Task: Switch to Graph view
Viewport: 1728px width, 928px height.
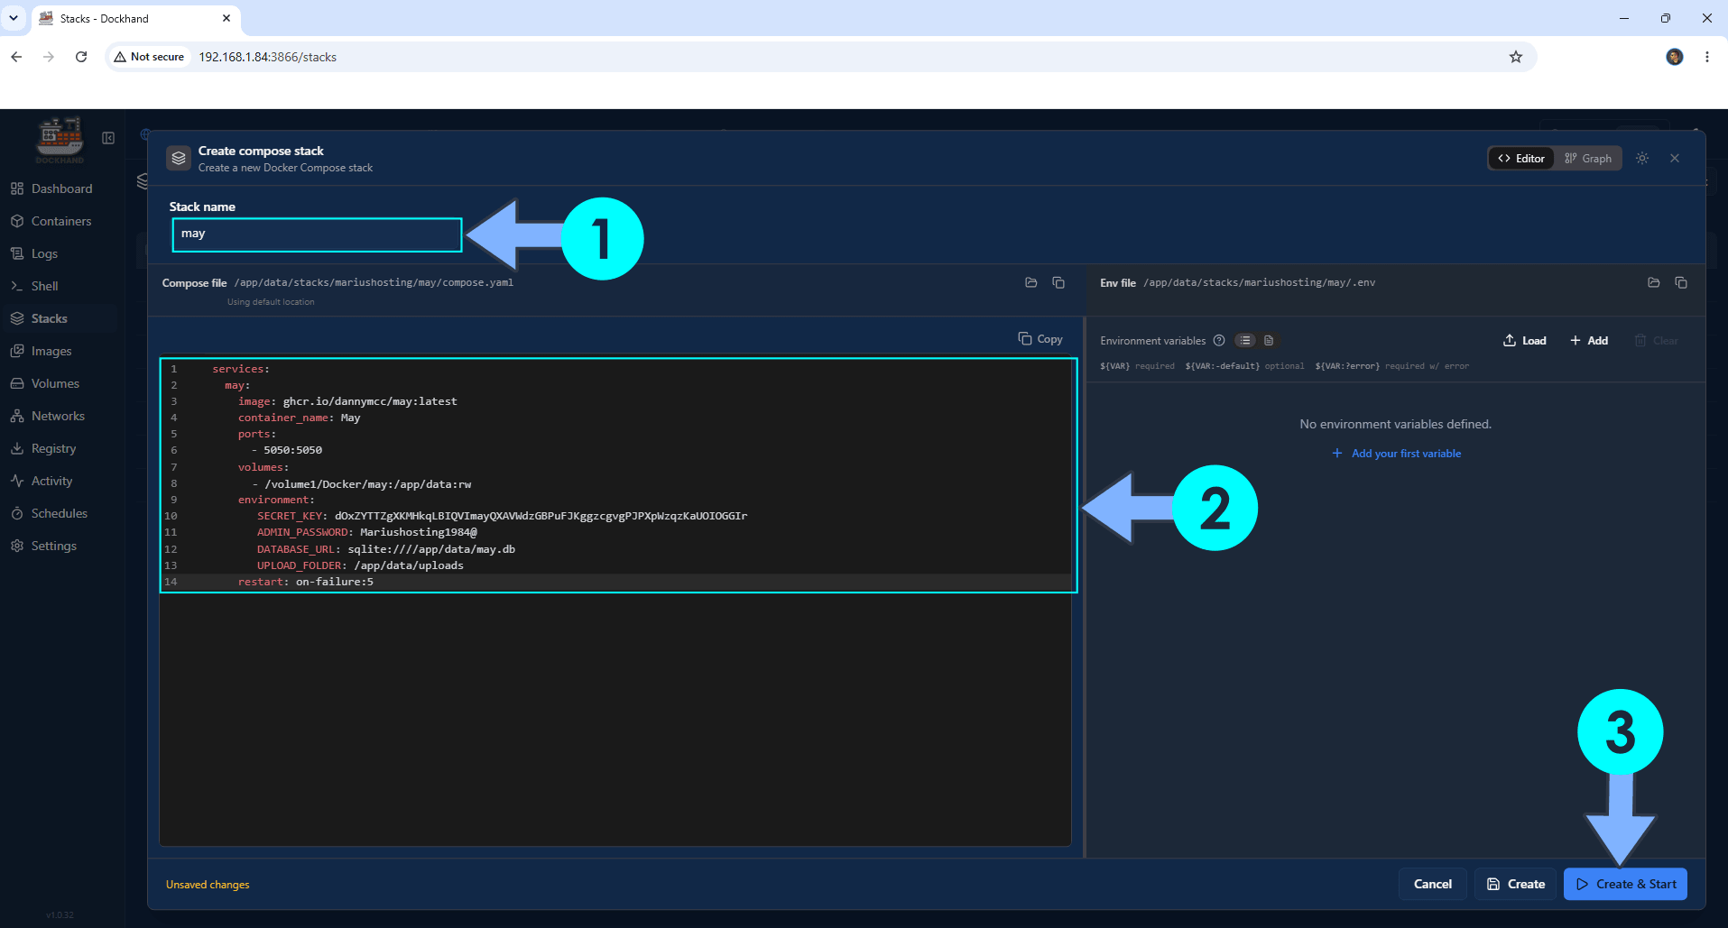Action: pyautogui.click(x=1588, y=158)
